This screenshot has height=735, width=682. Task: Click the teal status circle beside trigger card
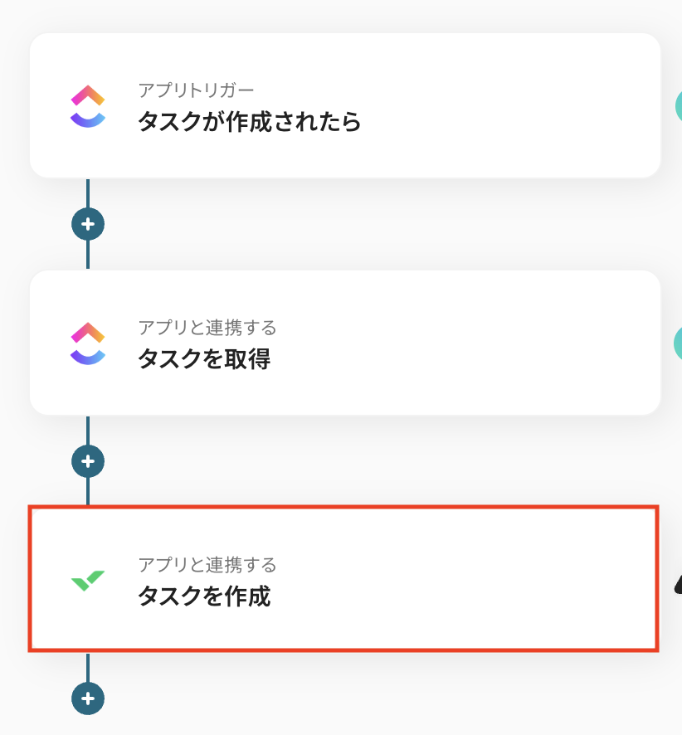(677, 105)
